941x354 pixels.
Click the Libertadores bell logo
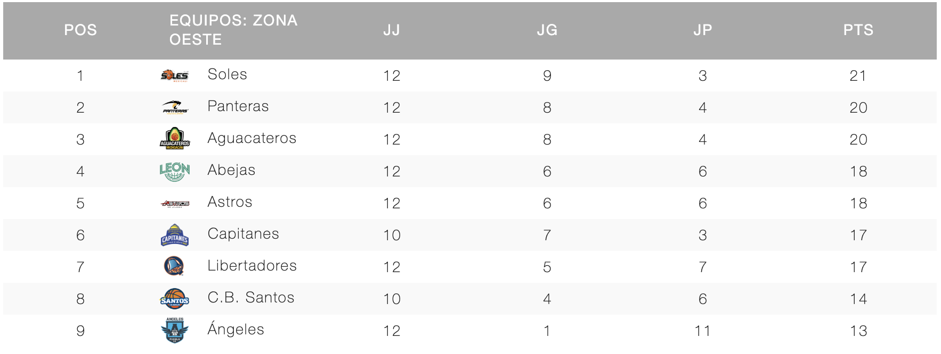pos(174,266)
